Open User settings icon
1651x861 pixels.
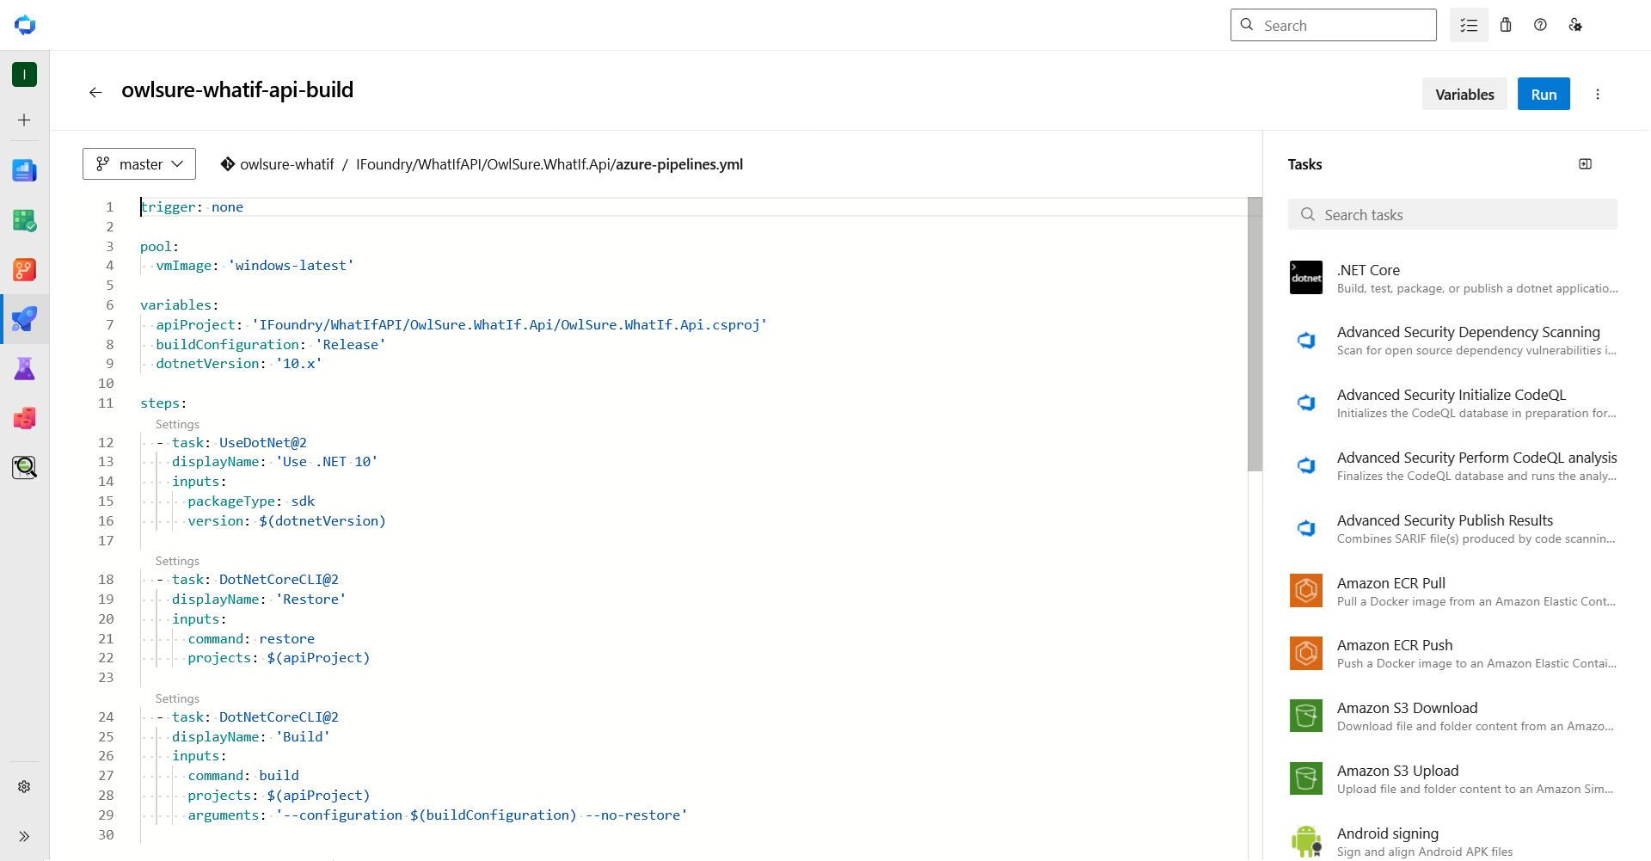tap(1575, 25)
